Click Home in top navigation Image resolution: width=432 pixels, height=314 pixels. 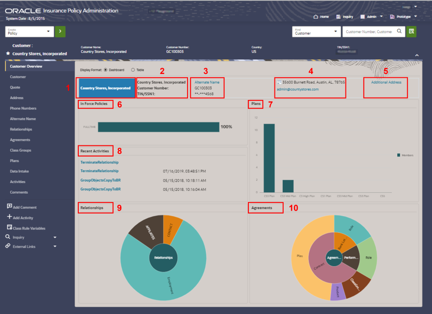pos(324,17)
